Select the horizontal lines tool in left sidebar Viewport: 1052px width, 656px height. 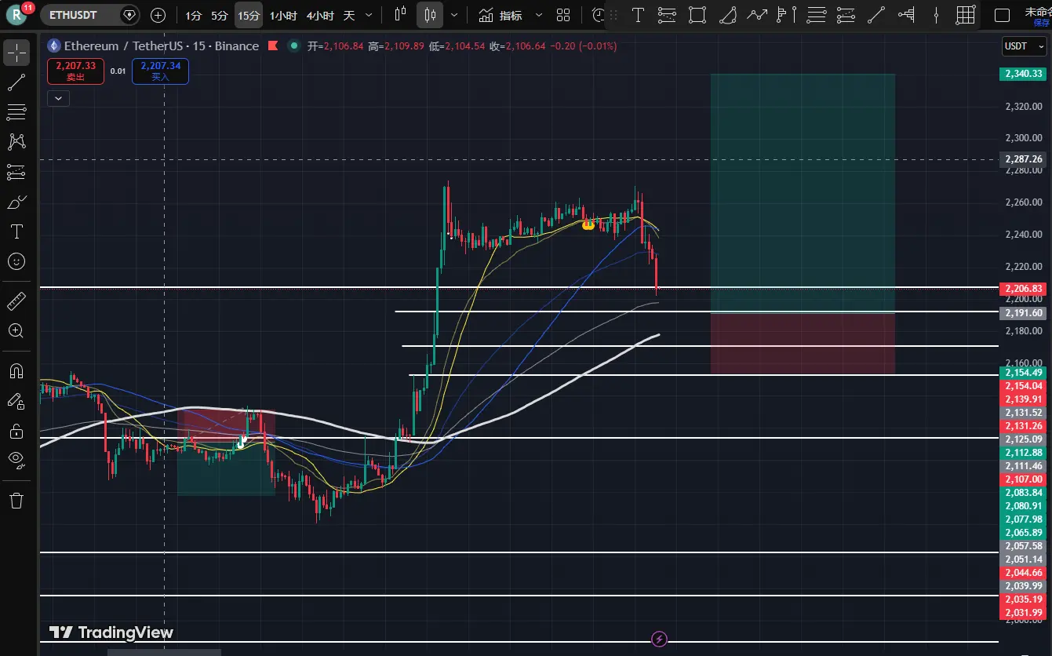(16, 112)
